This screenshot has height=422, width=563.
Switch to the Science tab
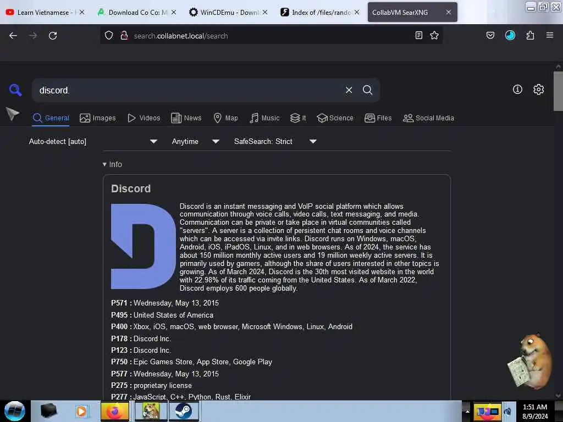pos(335,118)
